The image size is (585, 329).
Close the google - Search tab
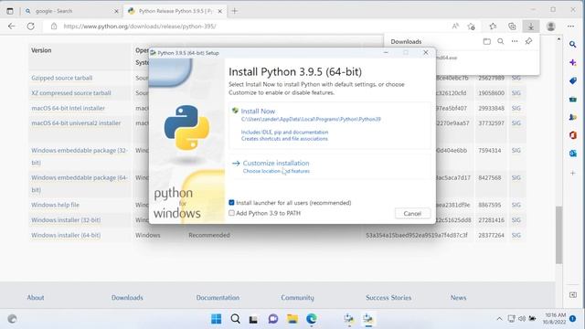tap(116, 11)
